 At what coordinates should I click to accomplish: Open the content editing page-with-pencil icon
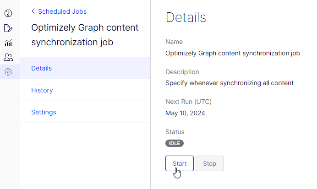(8, 28)
